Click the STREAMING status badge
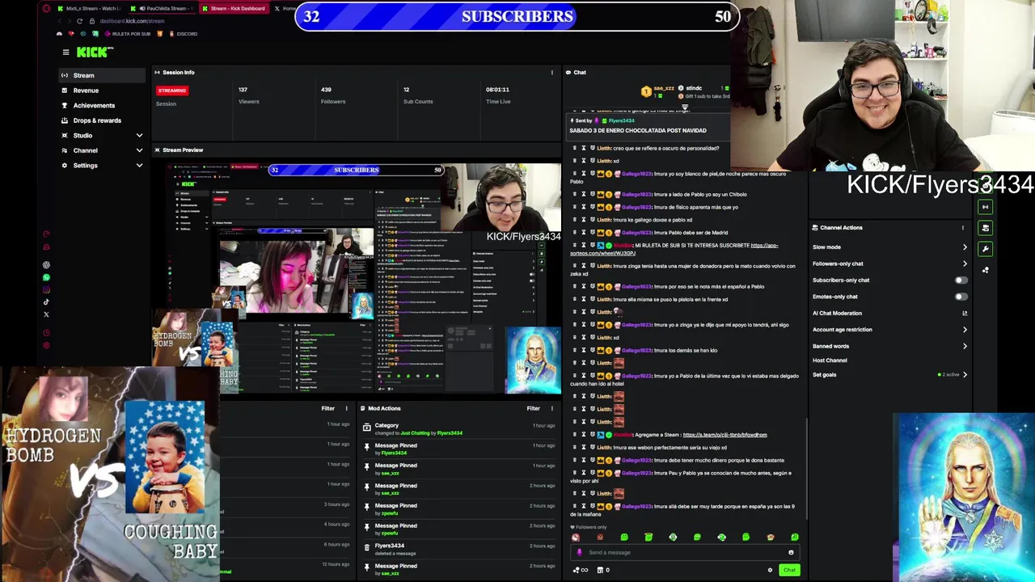The height and width of the screenshot is (582, 1035). 171,91
